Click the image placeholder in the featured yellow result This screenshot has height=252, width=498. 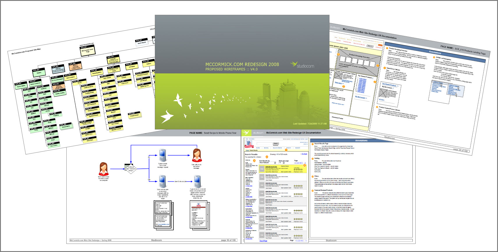262,168
